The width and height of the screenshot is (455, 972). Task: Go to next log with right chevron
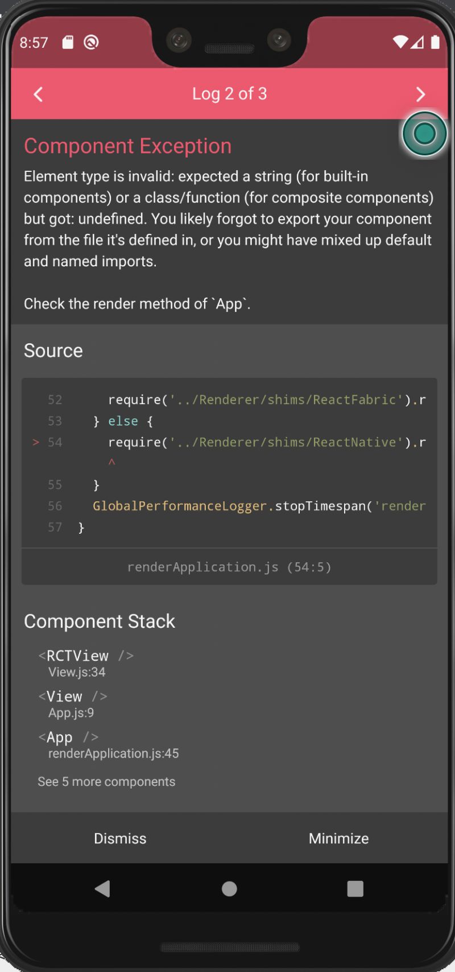tap(420, 94)
